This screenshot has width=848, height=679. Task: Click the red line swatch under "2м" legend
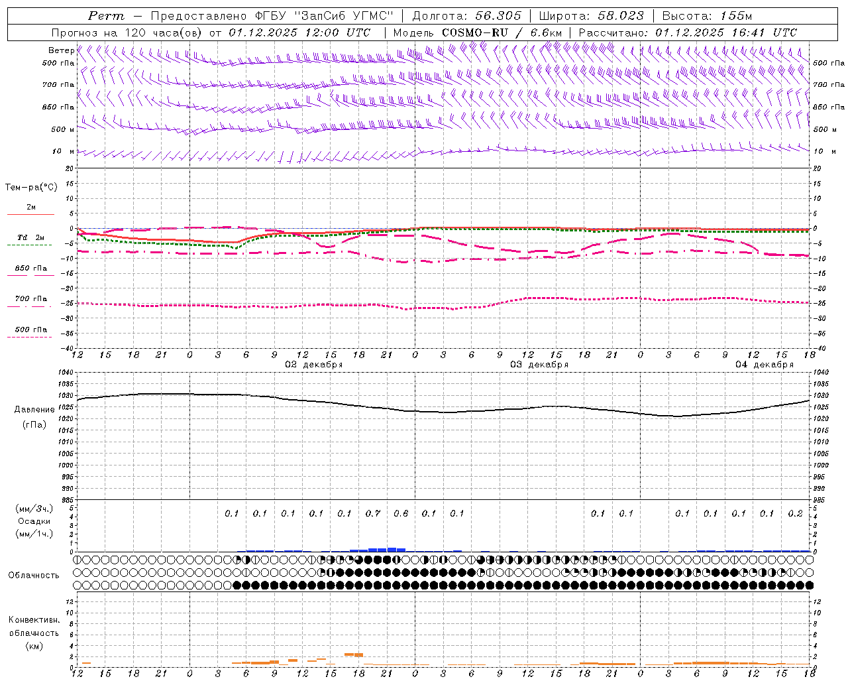click(30, 214)
